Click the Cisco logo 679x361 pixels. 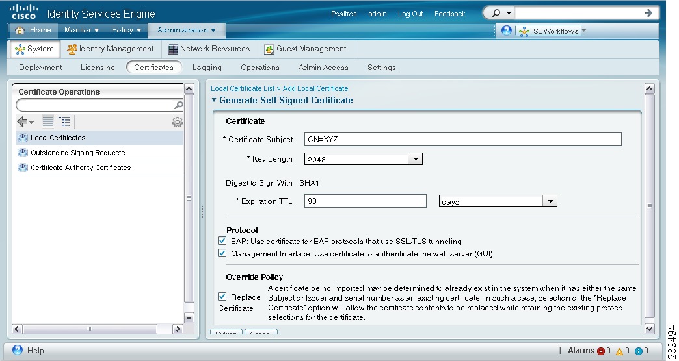(x=24, y=12)
